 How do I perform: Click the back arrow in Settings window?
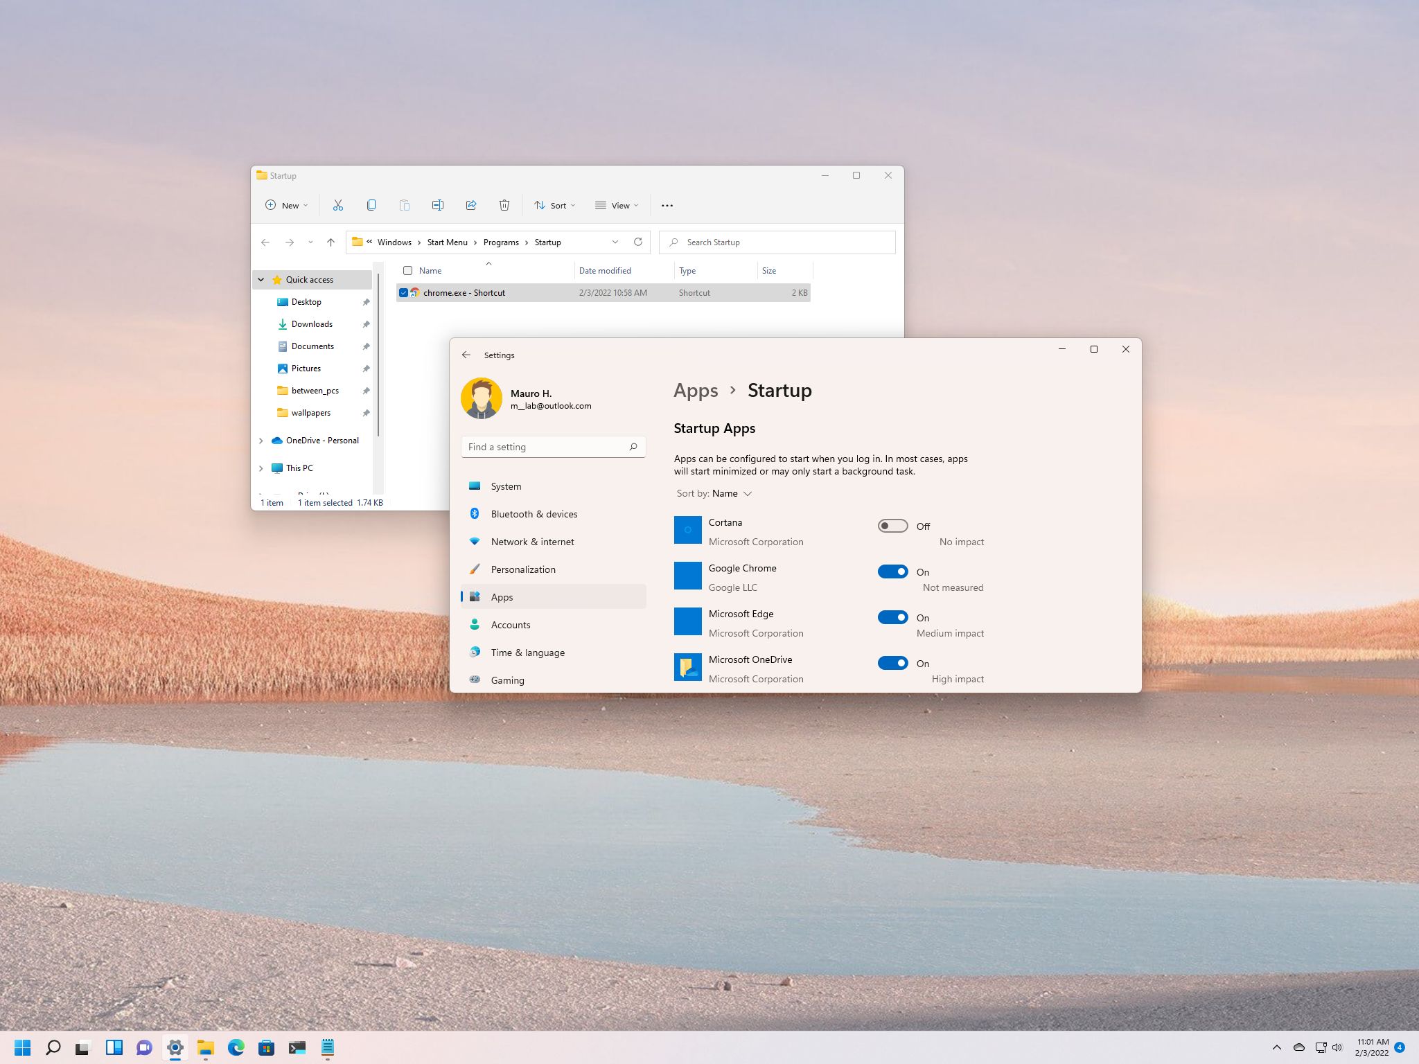[x=466, y=355]
